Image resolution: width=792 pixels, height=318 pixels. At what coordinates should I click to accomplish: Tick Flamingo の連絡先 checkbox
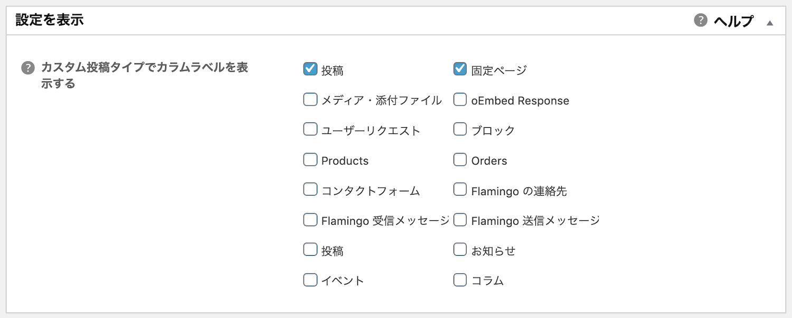point(460,189)
